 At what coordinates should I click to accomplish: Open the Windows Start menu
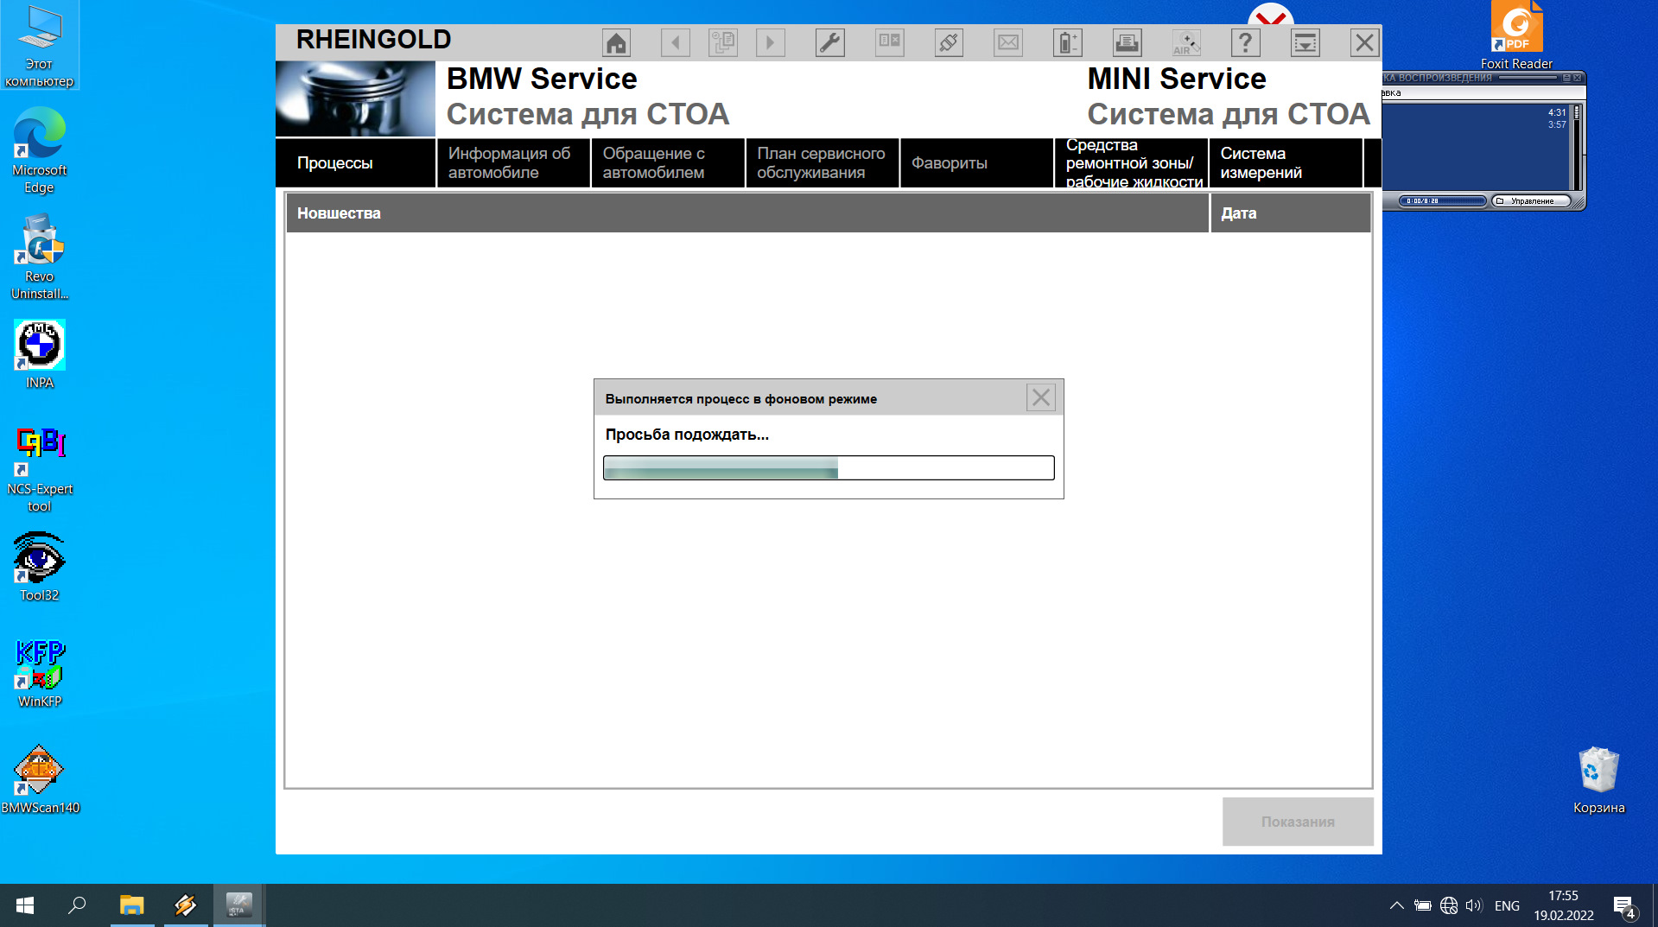pos(25,905)
